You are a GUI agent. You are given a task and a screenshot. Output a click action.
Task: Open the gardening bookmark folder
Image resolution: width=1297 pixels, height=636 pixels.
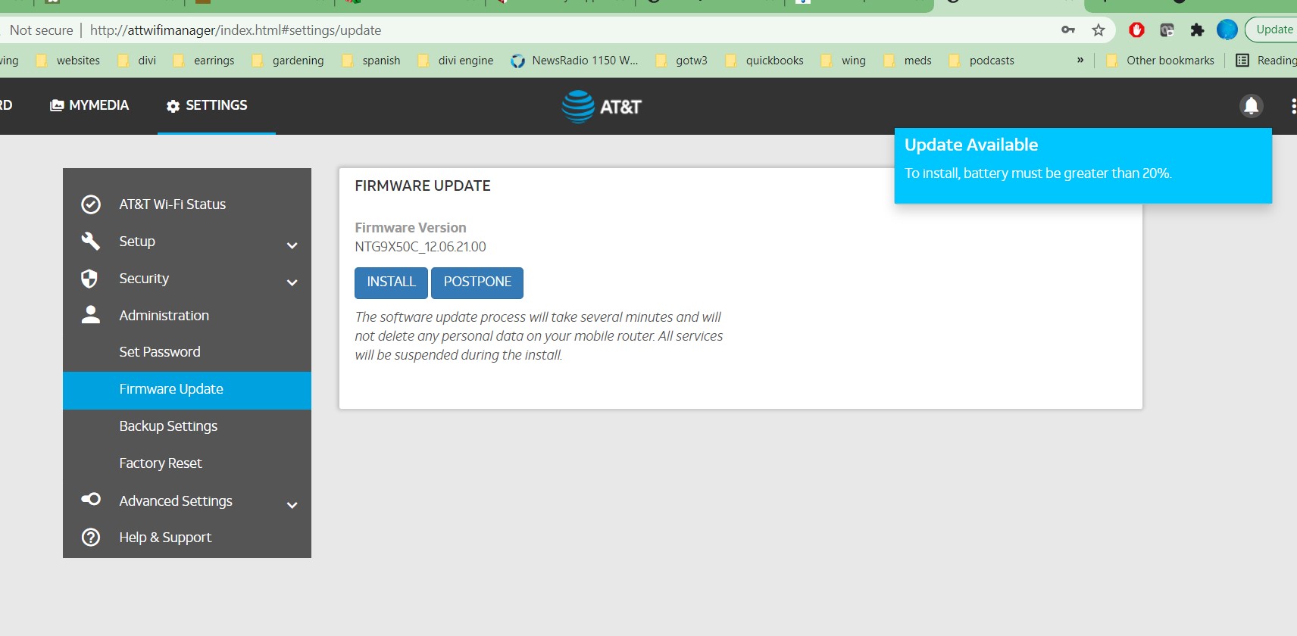coord(288,61)
